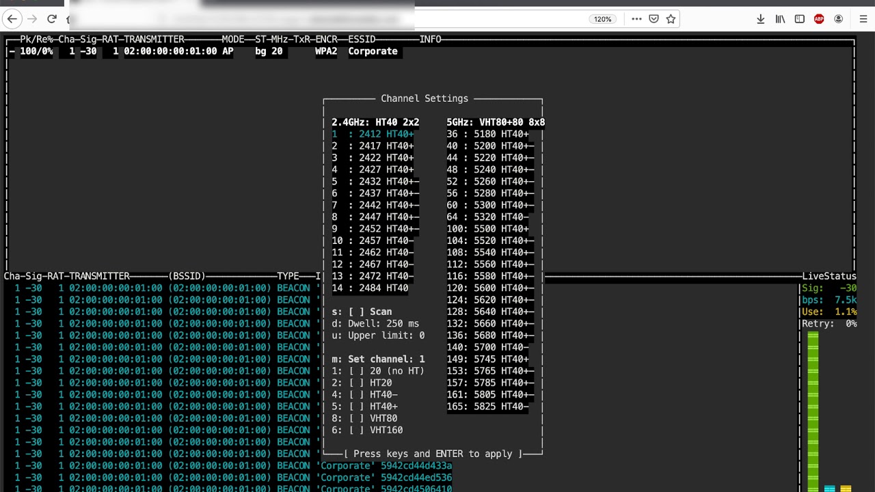Click AP transmitter MAC 02:00:00:00:01:00 in the top row
Viewport: 875px width, 492px height.
pos(170,51)
